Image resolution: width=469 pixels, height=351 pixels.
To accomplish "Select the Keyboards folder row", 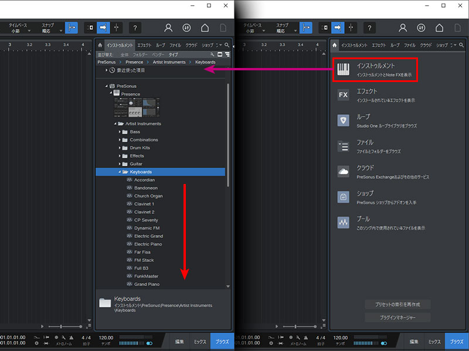I will click(x=160, y=172).
